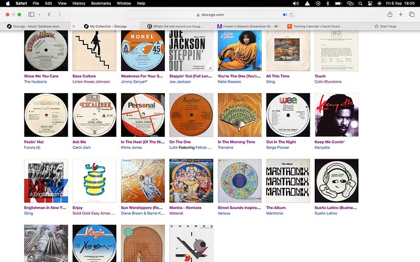Switch to Discogs - Music Database tab
The width and height of the screenshot is (420, 262).
coord(35,26)
